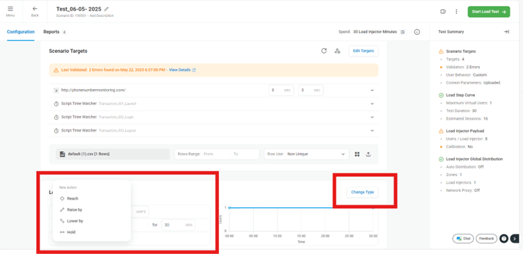Viewport: 523px width, 254px height.
Task: Click the Change Type button
Action: (362, 192)
